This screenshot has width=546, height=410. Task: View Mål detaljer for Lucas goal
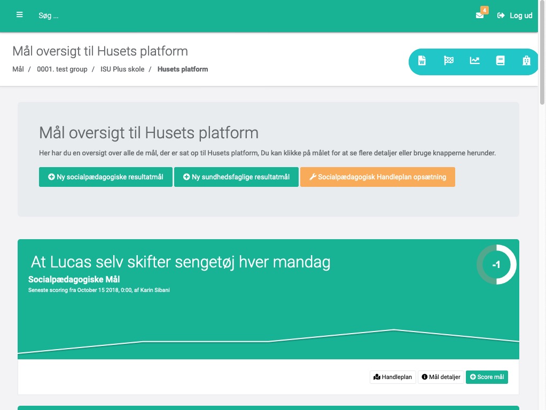[x=441, y=377]
